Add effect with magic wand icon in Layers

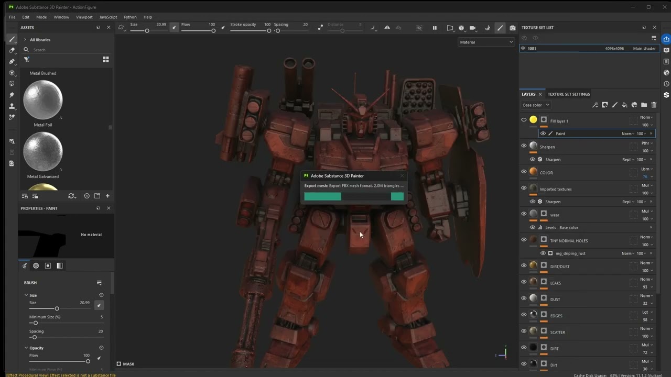[595, 105]
